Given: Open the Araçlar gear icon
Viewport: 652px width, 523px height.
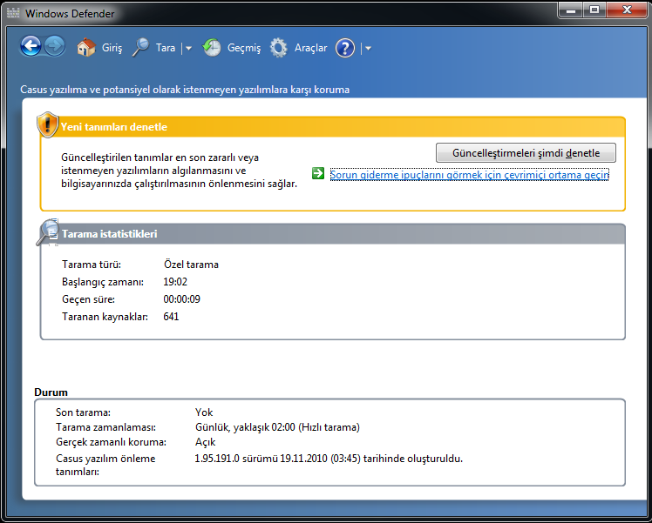Looking at the screenshot, I should click(279, 48).
